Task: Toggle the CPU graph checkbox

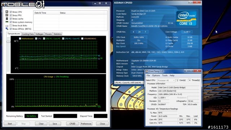Action: tap(36, 39)
